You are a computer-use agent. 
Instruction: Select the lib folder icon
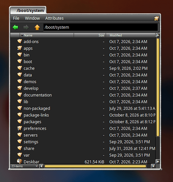(x=20, y=102)
